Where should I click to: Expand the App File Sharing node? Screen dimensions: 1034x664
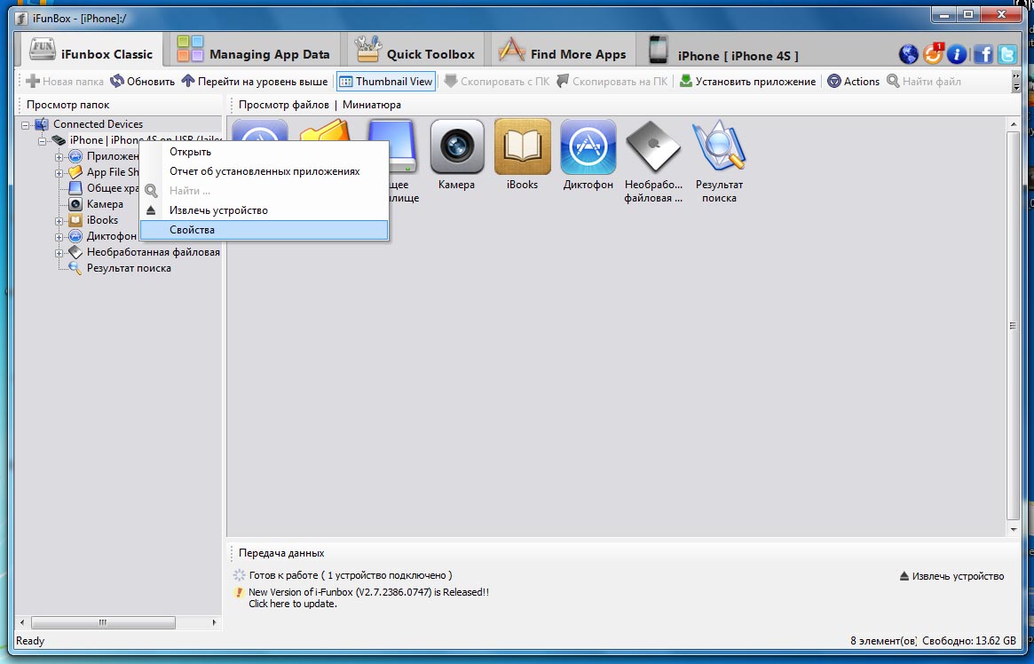(59, 173)
